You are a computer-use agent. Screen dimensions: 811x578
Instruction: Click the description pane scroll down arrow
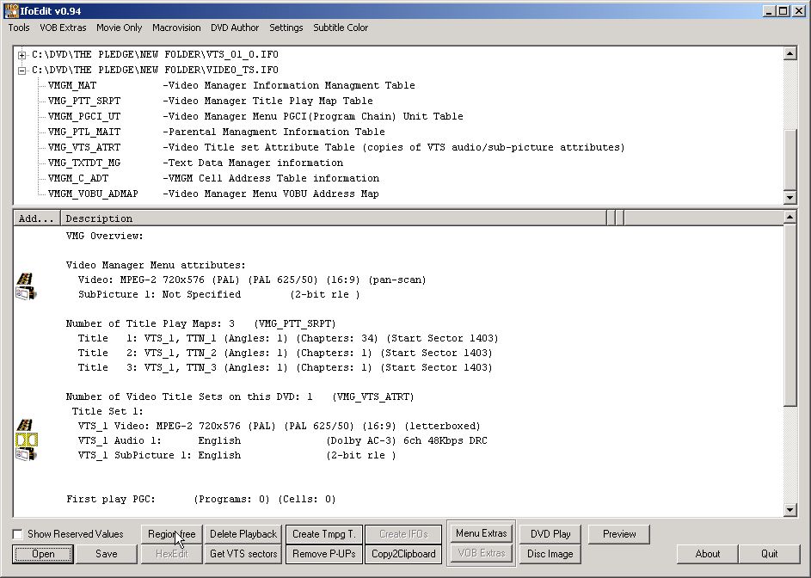tap(789, 510)
